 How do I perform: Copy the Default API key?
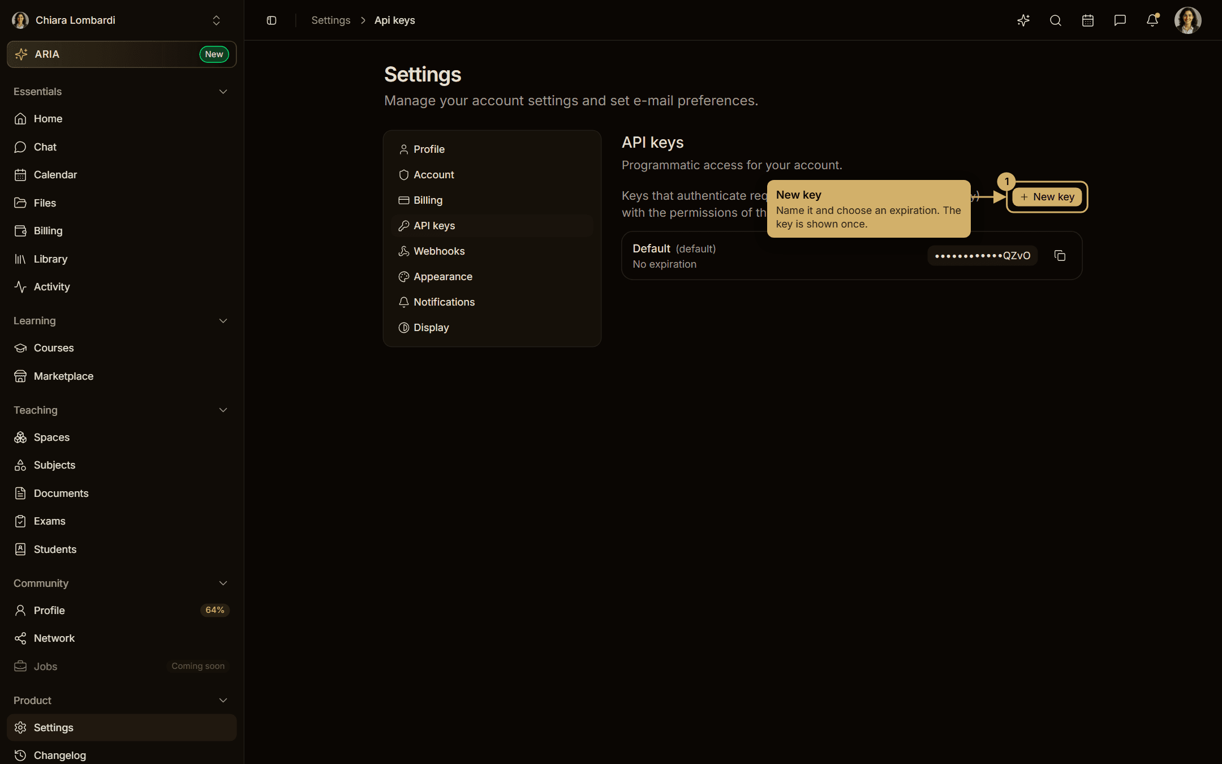(x=1060, y=256)
